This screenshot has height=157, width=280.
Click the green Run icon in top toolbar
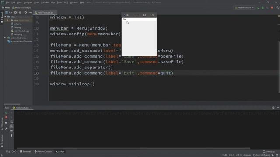tap(258, 8)
